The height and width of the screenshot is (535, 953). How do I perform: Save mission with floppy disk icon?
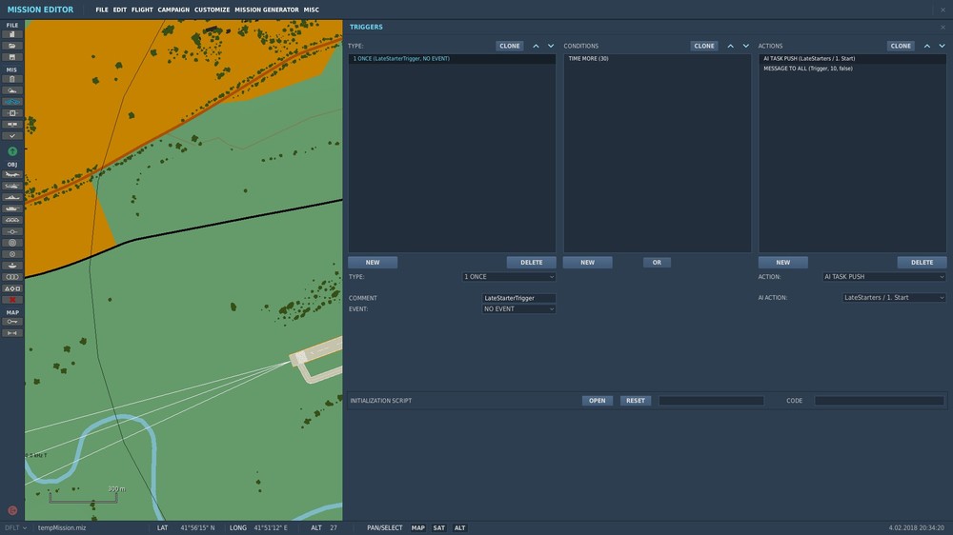pos(11,57)
